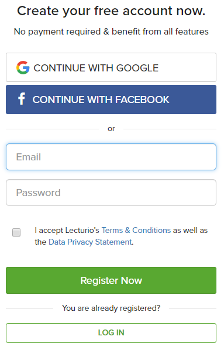Click the 'Create your free account now.' heading
This screenshot has height=350, width=224.
(111, 11)
